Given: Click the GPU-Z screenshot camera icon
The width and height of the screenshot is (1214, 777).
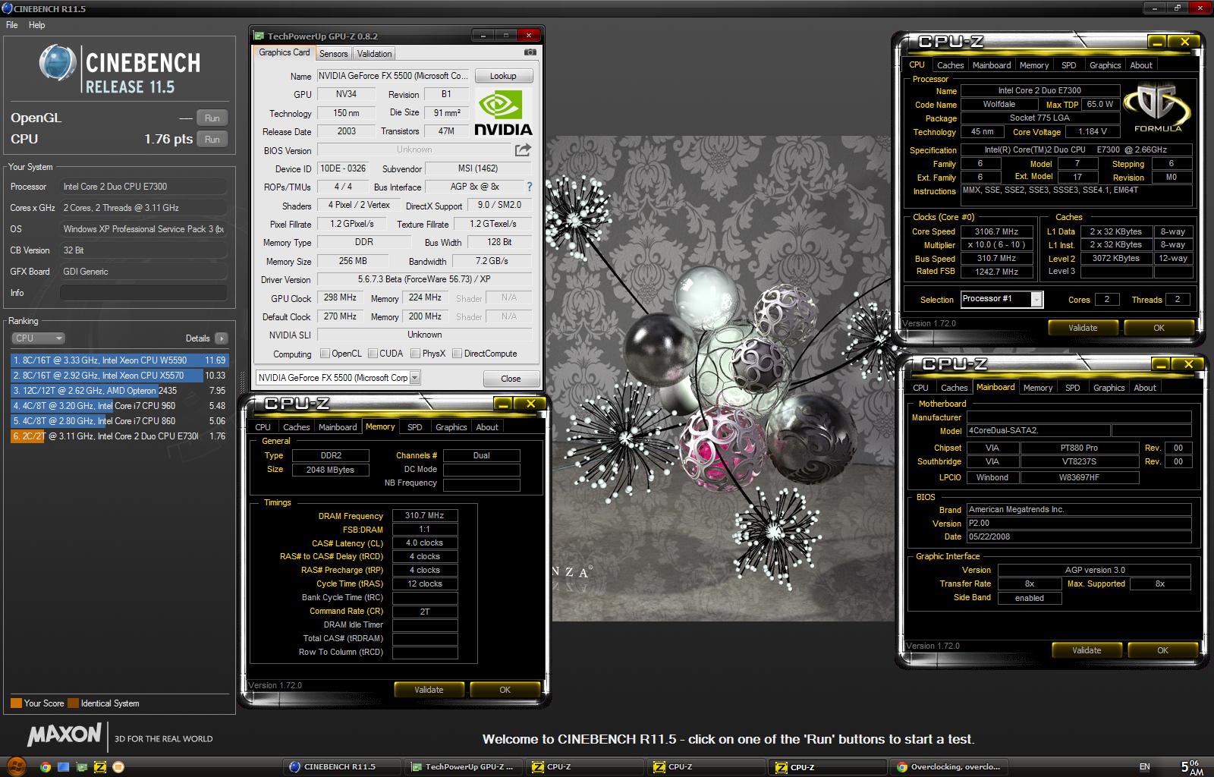Looking at the screenshot, I should coord(530,52).
